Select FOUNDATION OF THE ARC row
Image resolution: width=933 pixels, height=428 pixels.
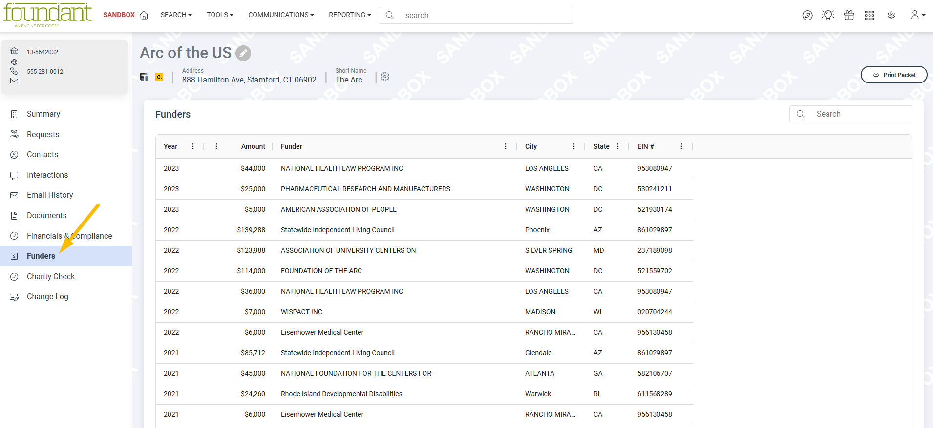click(x=424, y=271)
